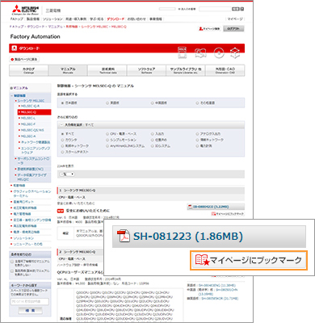This screenshot has width=315, height=323.
Task: Click the Mitsubishi Electric logo
Action: point(25,10)
